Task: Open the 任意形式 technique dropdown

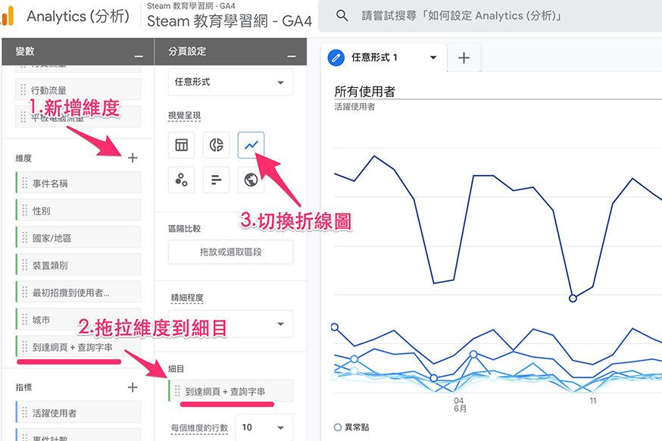Action: [230, 82]
